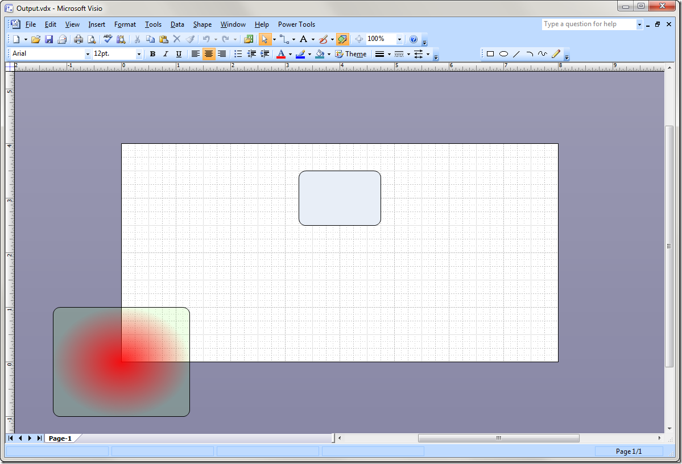Image resolution: width=682 pixels, height=464 pixels.
Task: Toggle Bold text formatting
Action: (x=152, y=54)
